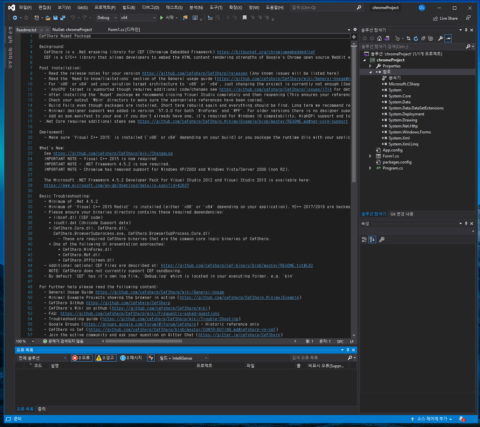Open the x64 platform dropdown
Viewport: 480px width, 427px height.
pyautogui.click(x=138, y=18)
